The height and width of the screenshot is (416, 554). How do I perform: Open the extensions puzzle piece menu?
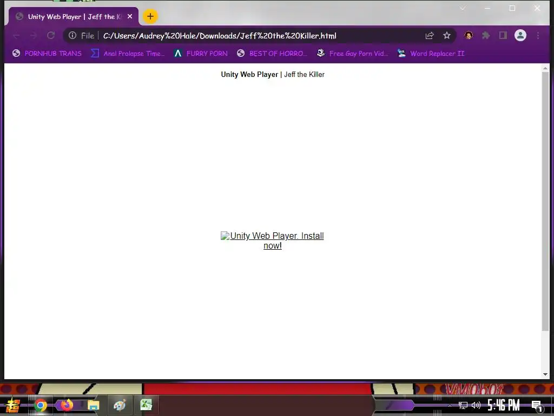[486, 35]
